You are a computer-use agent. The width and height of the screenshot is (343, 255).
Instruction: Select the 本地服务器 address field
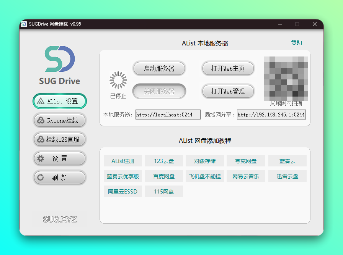tap(168, 114)
